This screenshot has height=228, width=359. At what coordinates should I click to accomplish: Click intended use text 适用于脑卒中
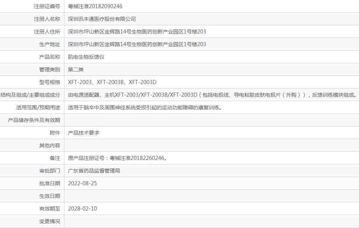145,107
